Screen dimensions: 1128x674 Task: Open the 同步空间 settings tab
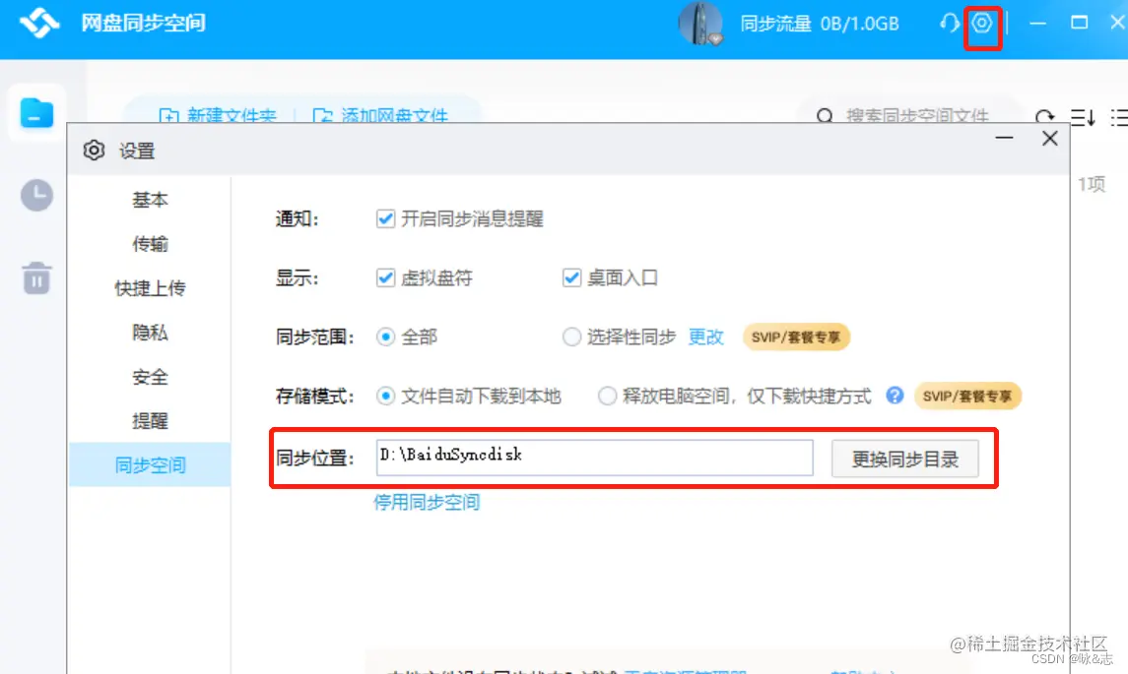point(150,464)
